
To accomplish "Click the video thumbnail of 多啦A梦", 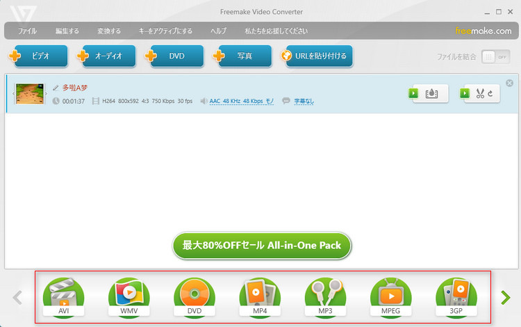I will click(x=30, y=93).
